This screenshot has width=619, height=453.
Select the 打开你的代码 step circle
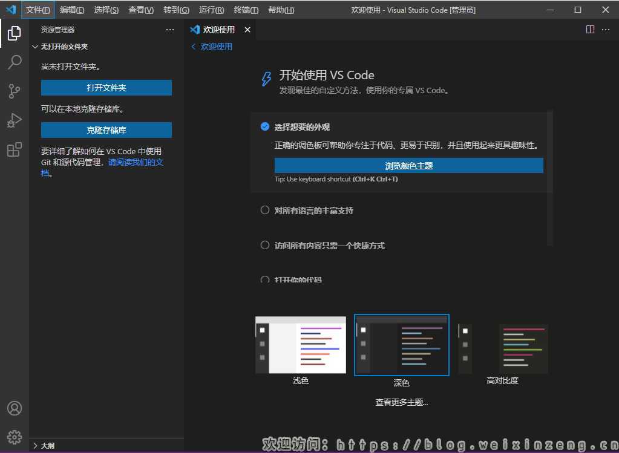265,279
